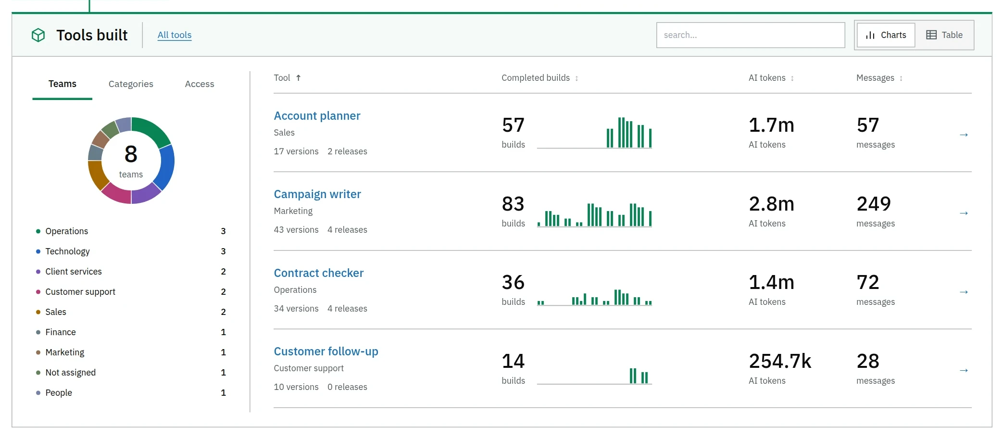Open the Customer follow-up tool
This screenshot has height=439, width=1004.
coord(326,351)
